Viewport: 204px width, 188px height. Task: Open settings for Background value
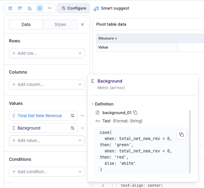tap(73, 128)
